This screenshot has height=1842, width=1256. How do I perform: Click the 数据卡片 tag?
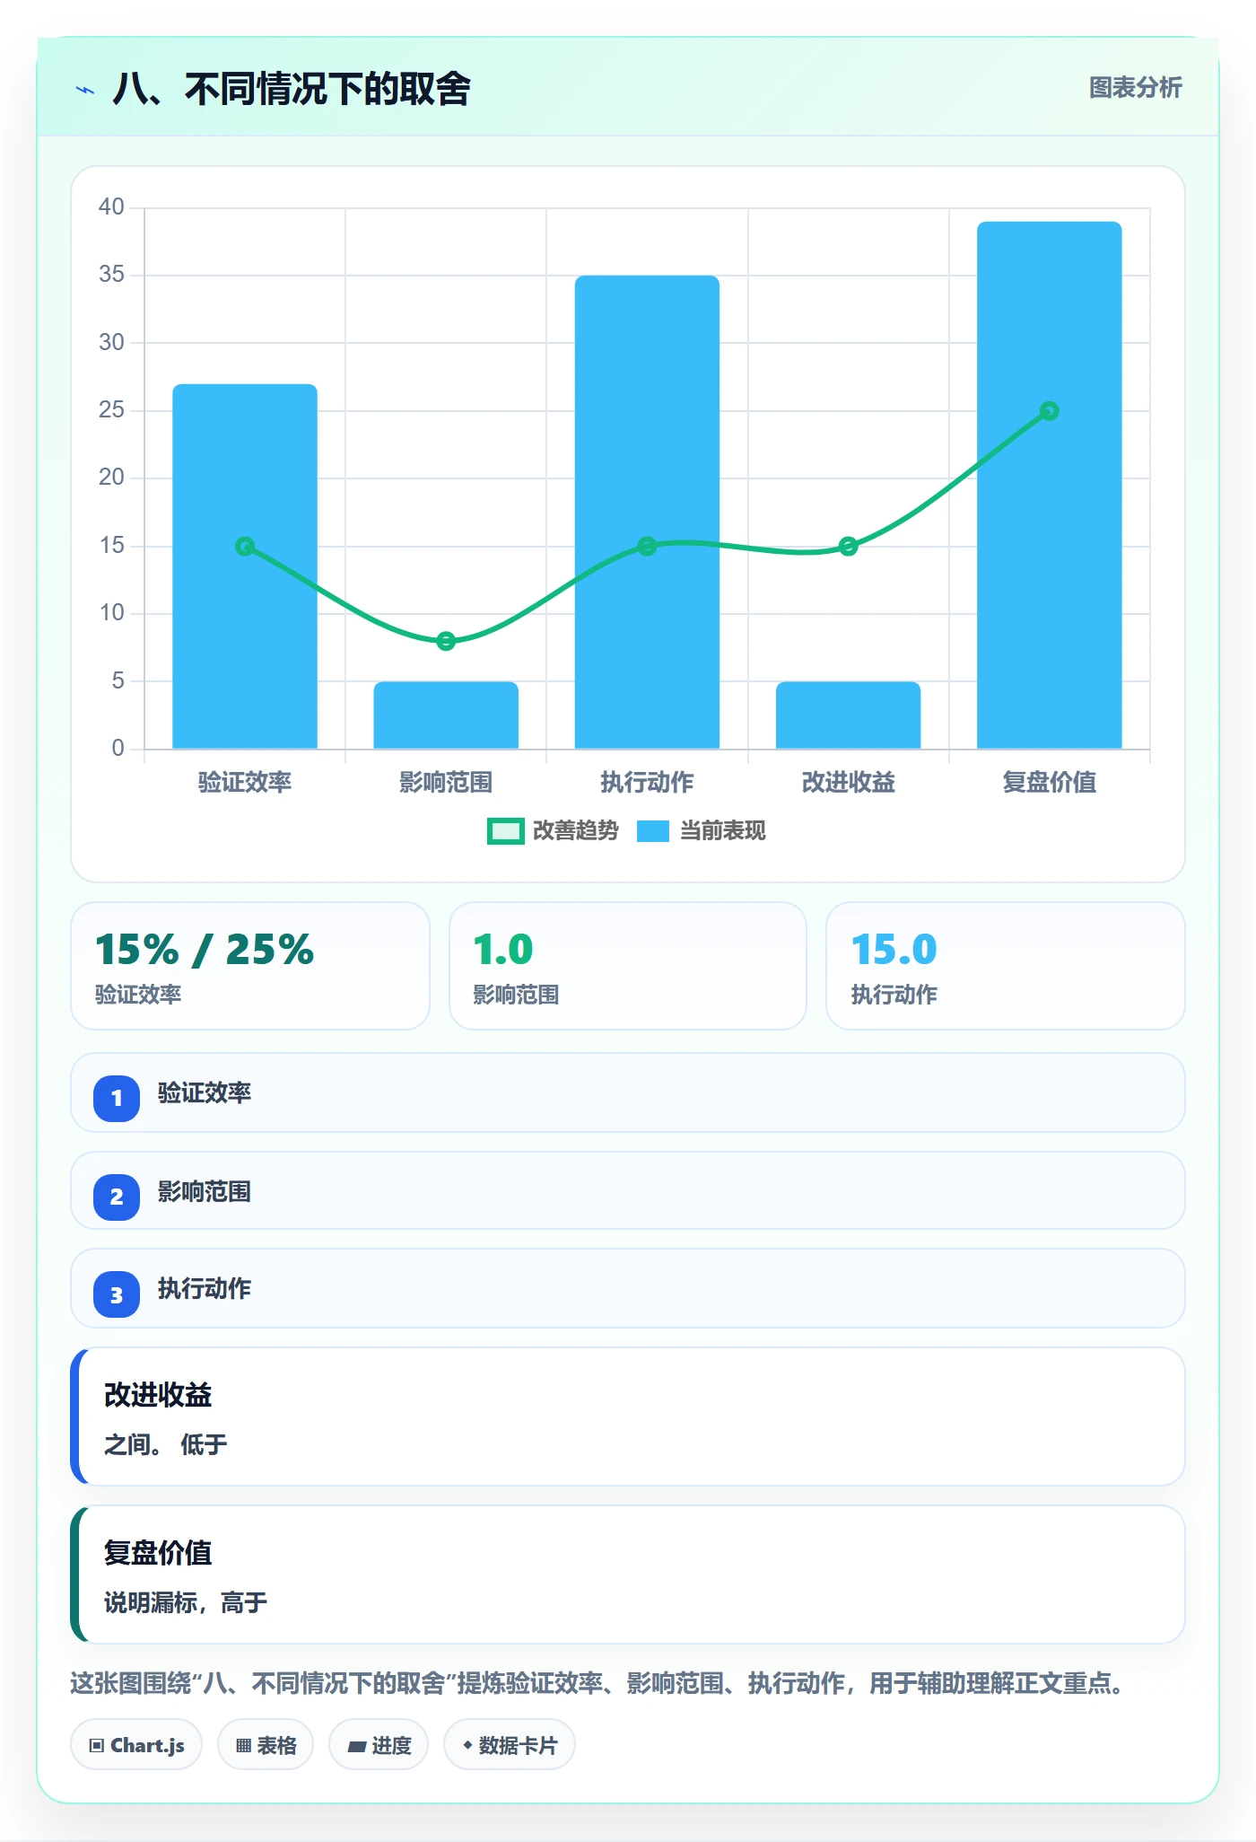(510, 1745)
